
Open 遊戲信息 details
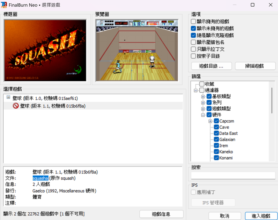[161, 214]
